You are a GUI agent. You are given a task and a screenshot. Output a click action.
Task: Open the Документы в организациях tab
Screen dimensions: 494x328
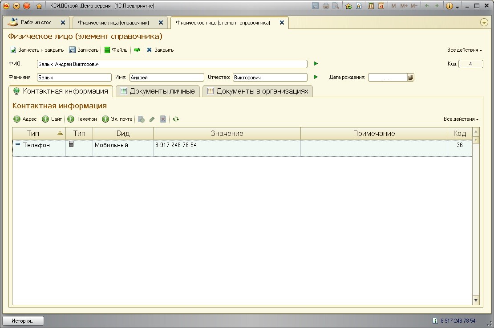click(258, 91)
